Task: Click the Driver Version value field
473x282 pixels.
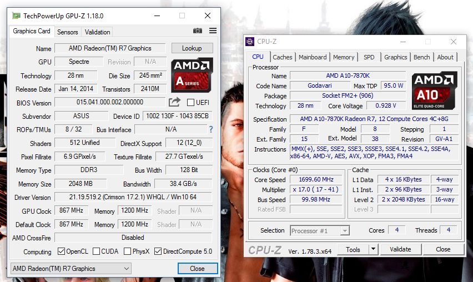Action: [x=133, y=197]
